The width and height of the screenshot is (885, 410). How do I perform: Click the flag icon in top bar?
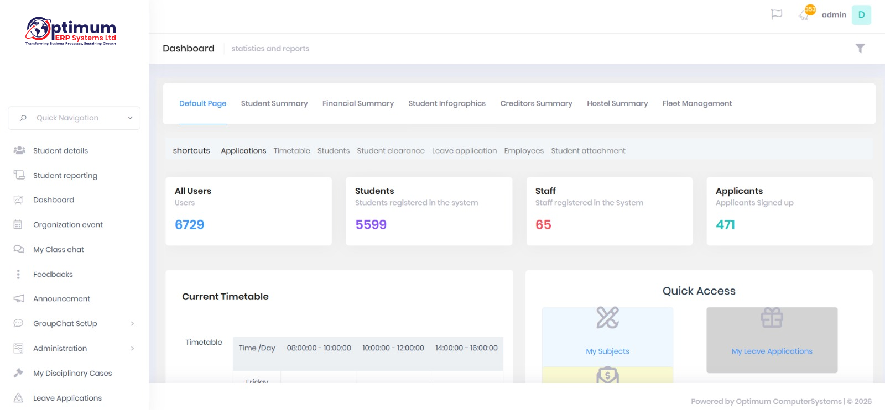777,14
